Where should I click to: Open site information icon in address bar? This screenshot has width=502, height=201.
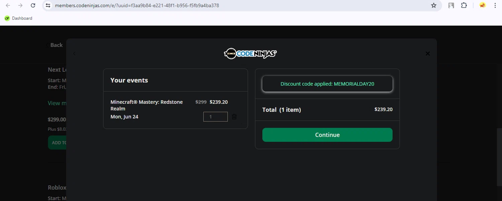click(48, 5)
